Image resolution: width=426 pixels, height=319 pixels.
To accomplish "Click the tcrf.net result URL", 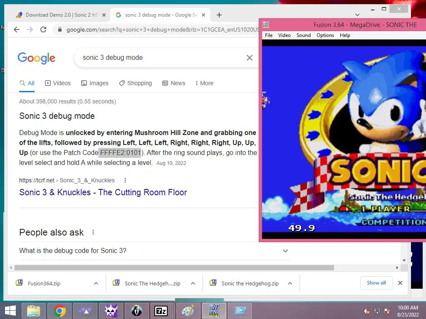I will 67,180.
